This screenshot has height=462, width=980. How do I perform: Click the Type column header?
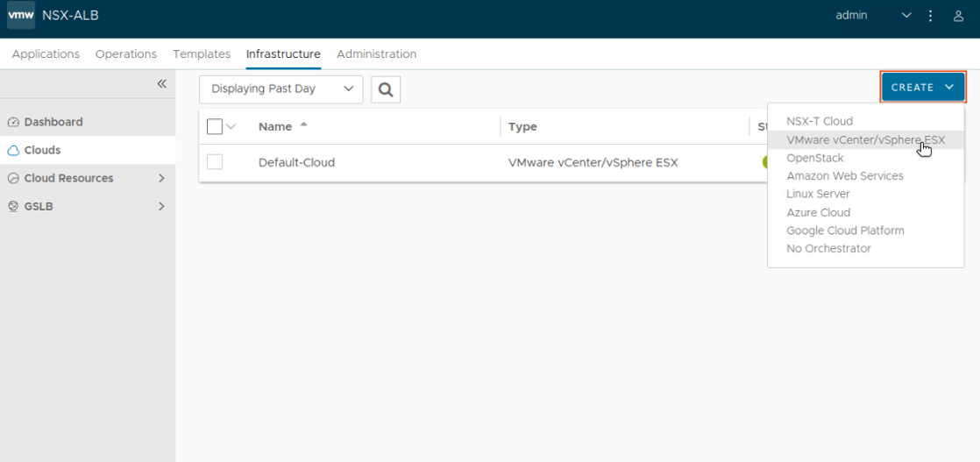coord(522,127)
